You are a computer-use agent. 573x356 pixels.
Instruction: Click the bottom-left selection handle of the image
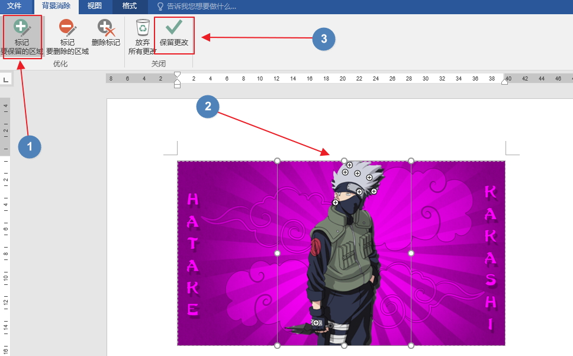click(x=278, y=345)
